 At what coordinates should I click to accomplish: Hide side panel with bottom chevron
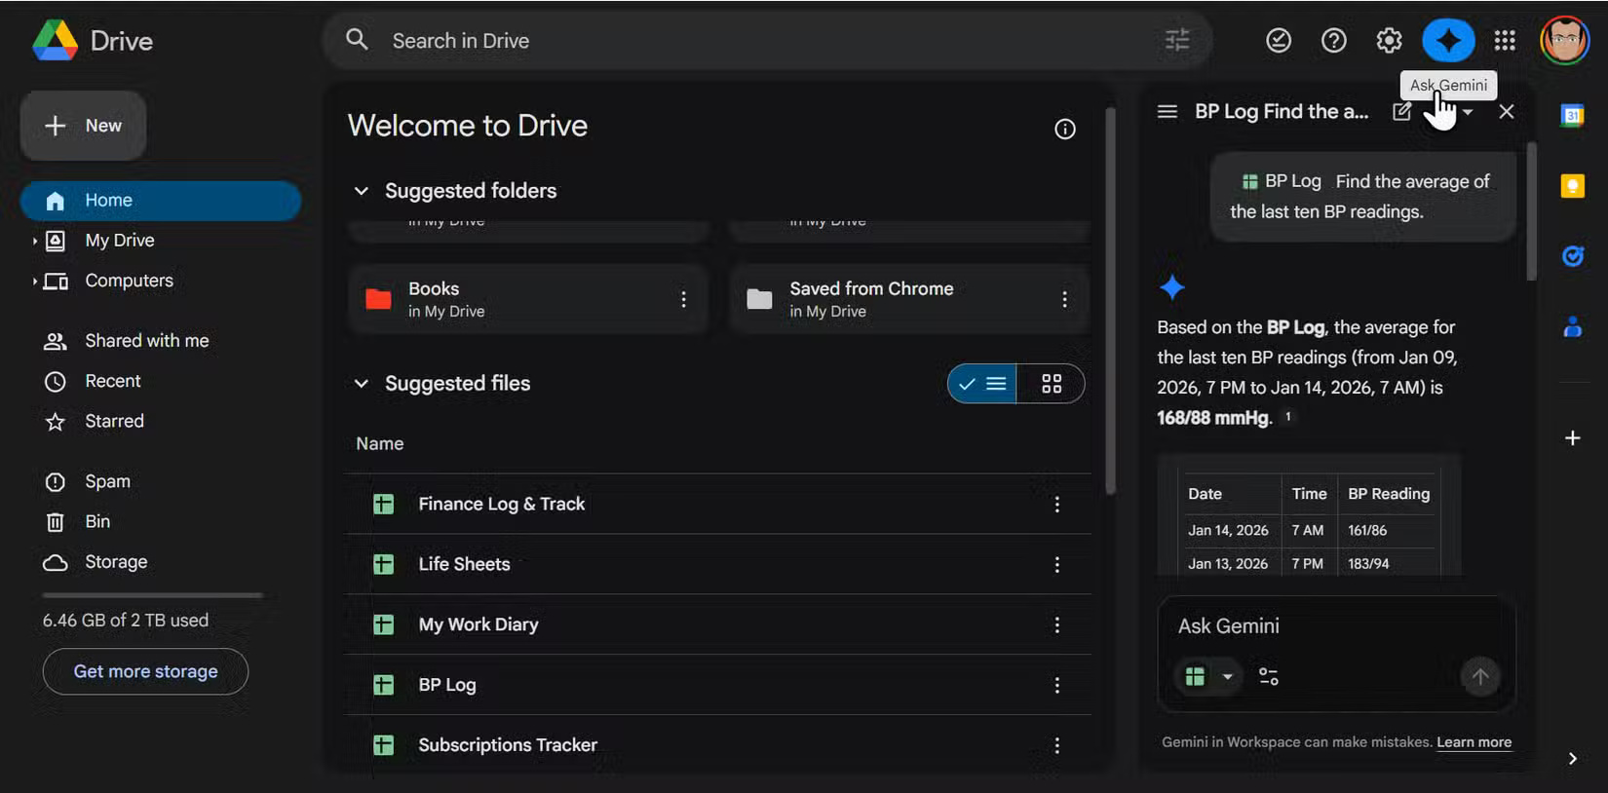coord(1572,758)
